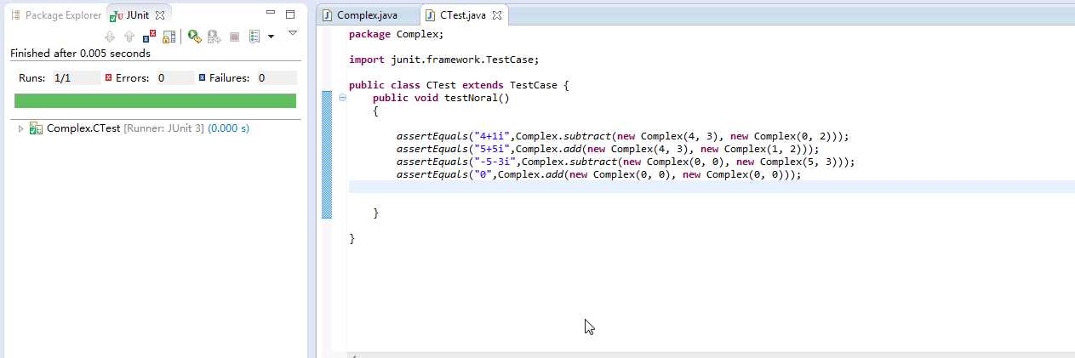Maximize the JUnit view panel
1075x358 pixels.
(290, 14)
